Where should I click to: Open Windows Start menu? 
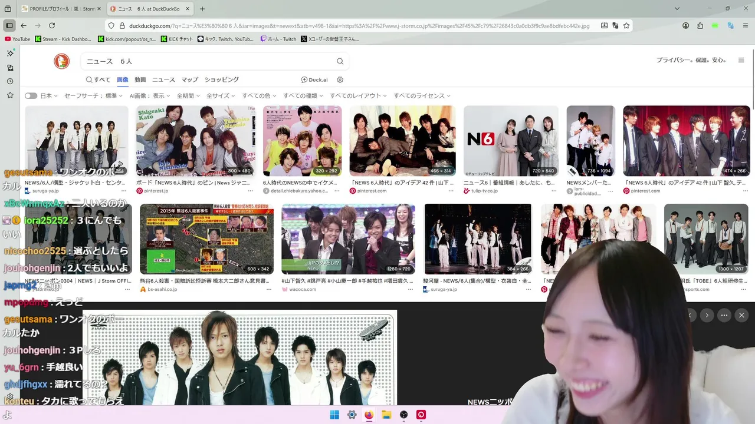pyautogui.click(x=334, y=415)
